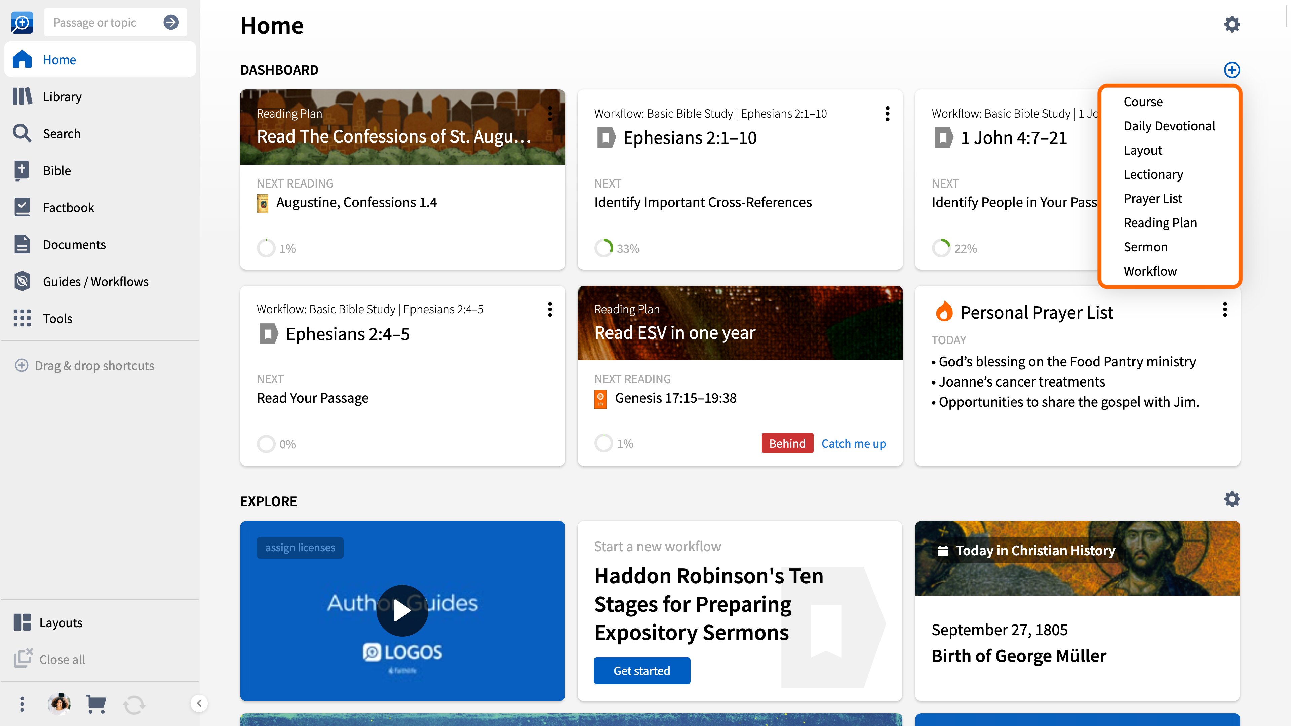Click the sync refresh icon
Viewport: 1291px width, 726px height.
134,704
